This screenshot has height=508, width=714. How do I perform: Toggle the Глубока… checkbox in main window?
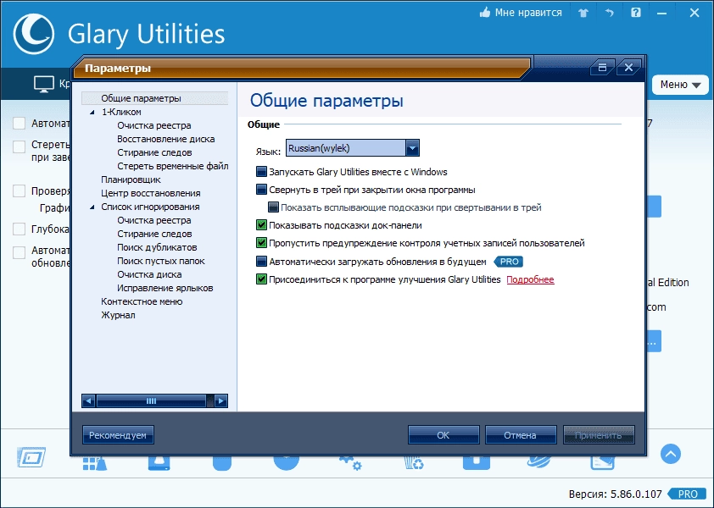pos(20,229)
